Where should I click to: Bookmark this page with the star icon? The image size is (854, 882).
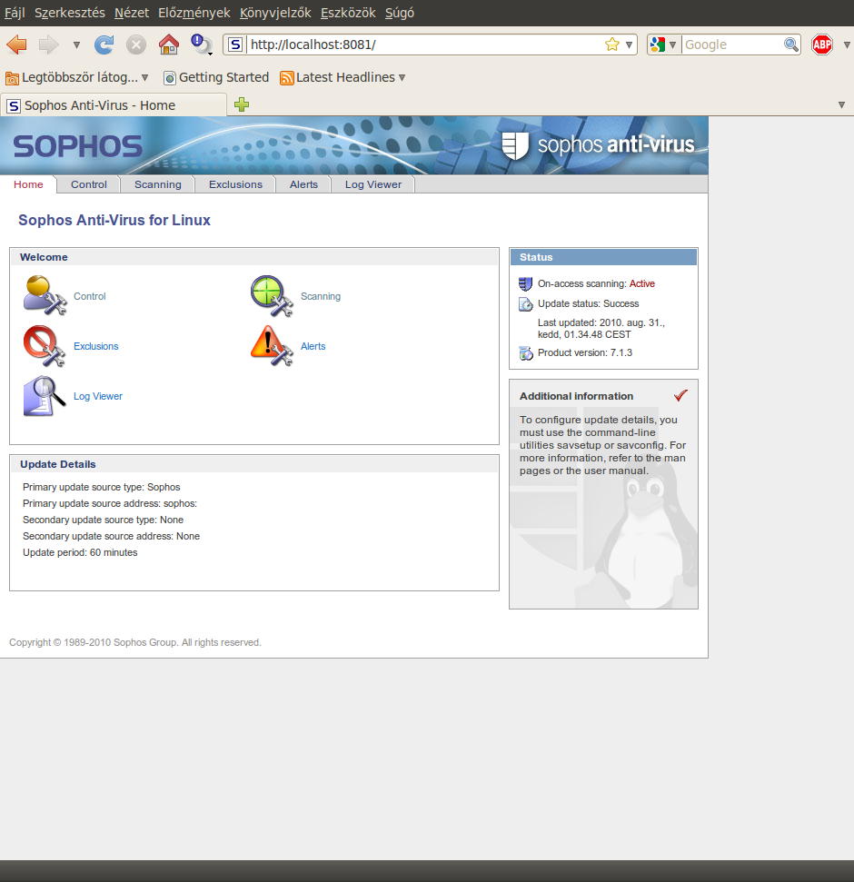(x=612, y=45)
